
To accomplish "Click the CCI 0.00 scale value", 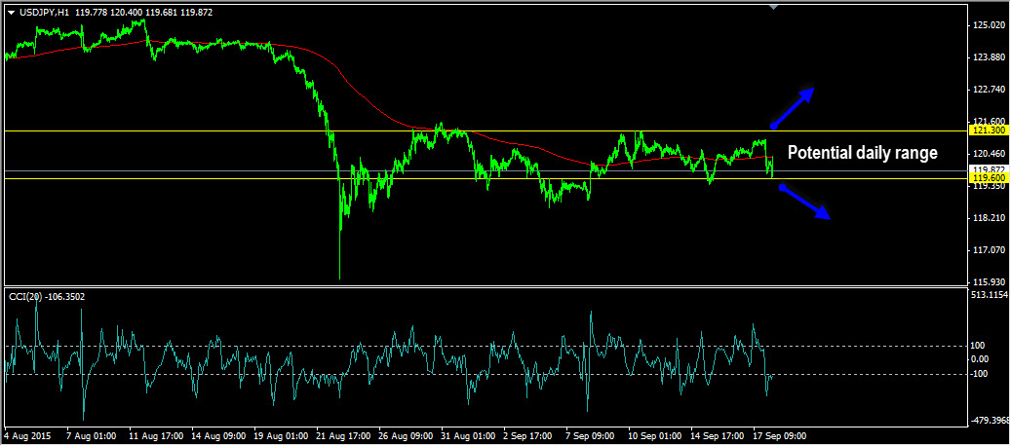I will click(x=981, y=359).
